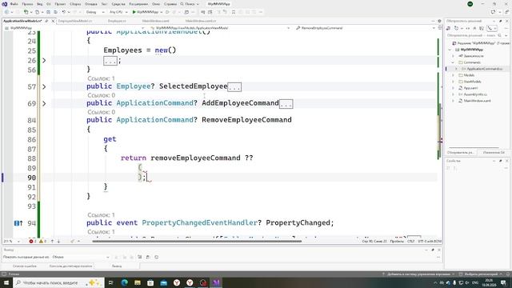The width and height of the screenshot is (512, 288).
Task: Click the green Start debugging play button
Action: [x=134, y=12]
